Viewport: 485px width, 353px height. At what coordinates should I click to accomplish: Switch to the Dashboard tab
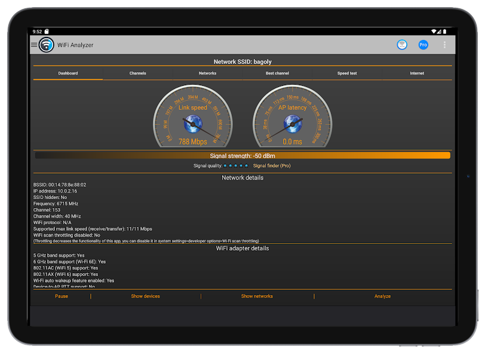[68, 73]
